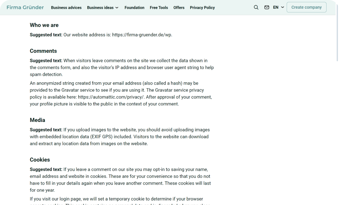Click the https://firma-gruender.de/wp. address text
Screen dimensions: 339x205
pos(142,35)
